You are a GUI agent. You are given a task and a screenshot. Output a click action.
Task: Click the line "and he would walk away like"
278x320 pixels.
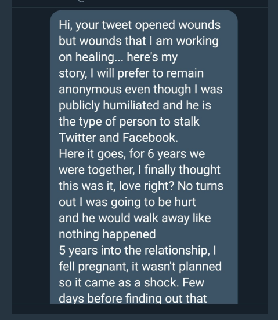coord(135,218)
